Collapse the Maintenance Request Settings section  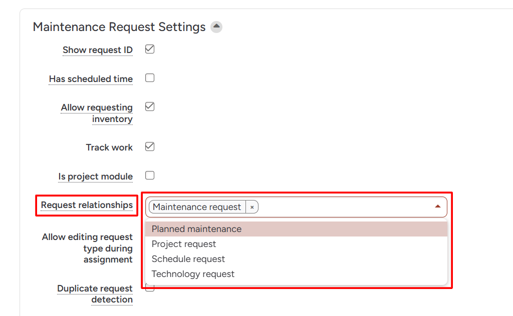pos(216,27)
